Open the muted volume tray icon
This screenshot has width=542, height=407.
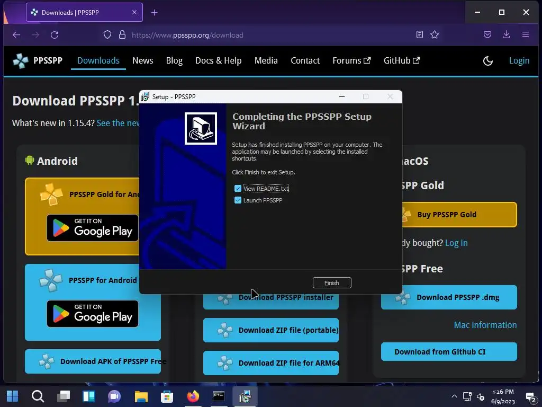tap(481, 396)
